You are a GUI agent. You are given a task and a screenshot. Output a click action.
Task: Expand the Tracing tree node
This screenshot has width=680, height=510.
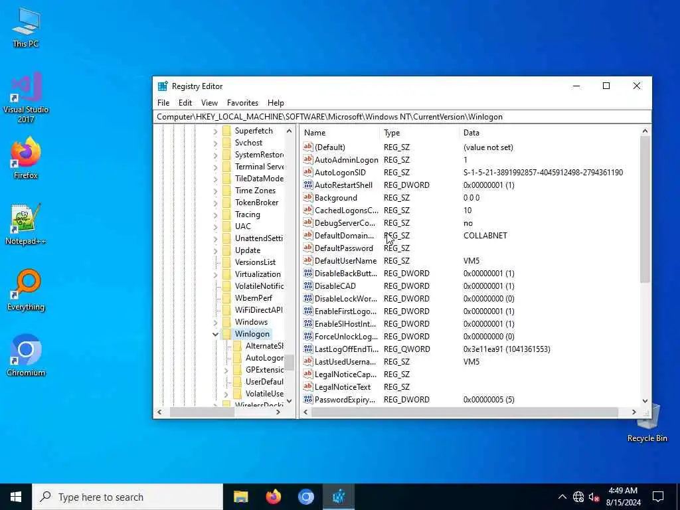(215, 214)
